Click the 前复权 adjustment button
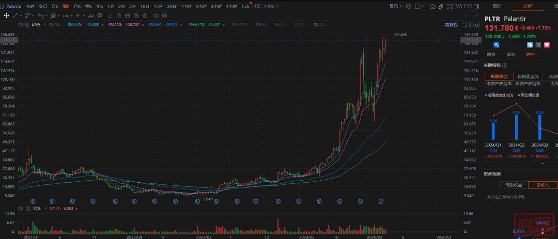This screenshot has height=239, width=558. coord(451,25)
